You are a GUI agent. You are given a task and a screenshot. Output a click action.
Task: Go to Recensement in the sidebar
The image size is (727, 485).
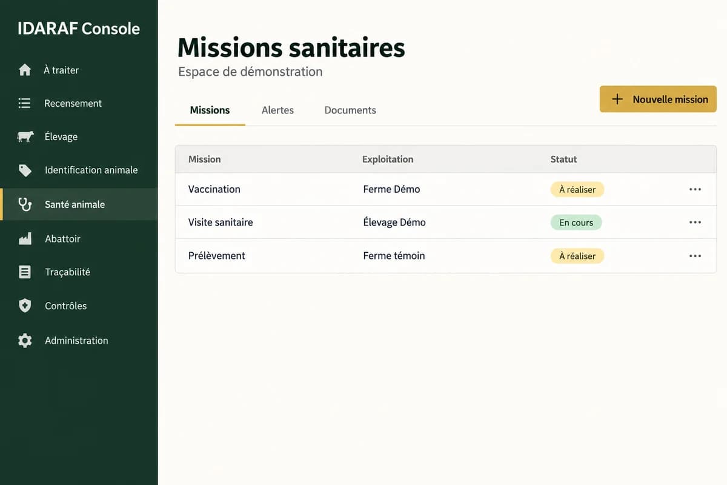[79, 103]
